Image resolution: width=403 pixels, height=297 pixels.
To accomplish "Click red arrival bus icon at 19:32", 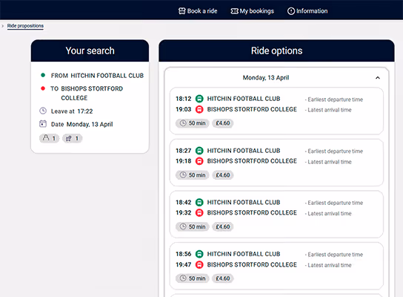I will point(199,213).
